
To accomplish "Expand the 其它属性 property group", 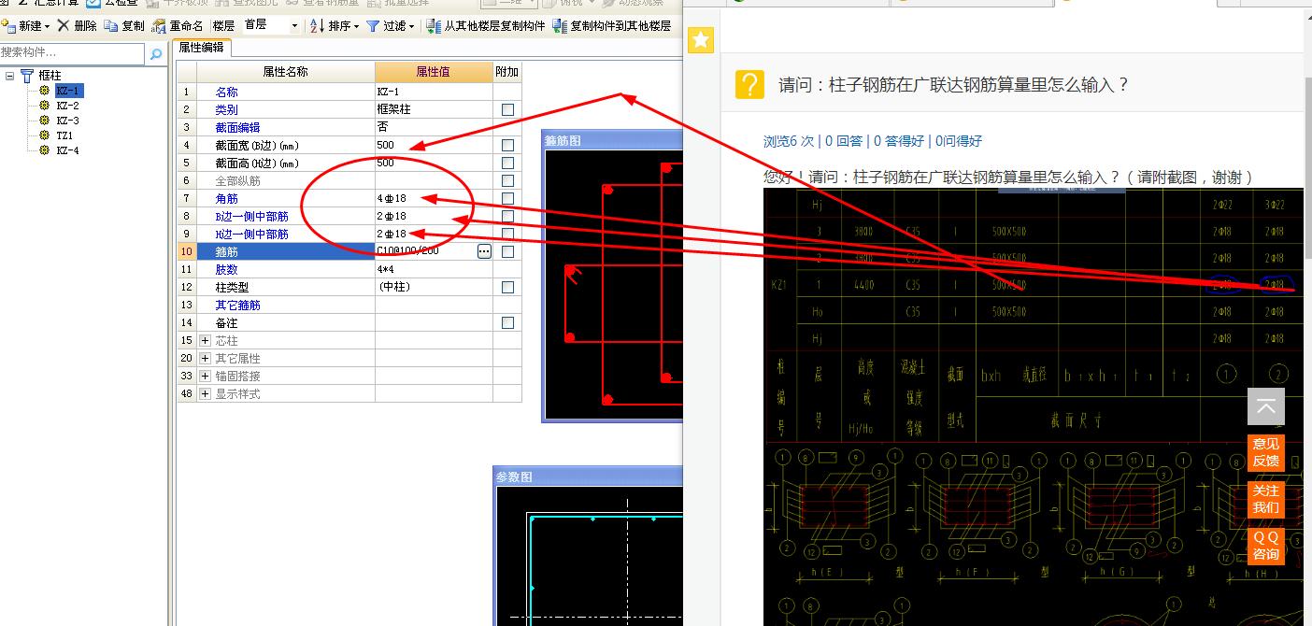I will [206, 359].
